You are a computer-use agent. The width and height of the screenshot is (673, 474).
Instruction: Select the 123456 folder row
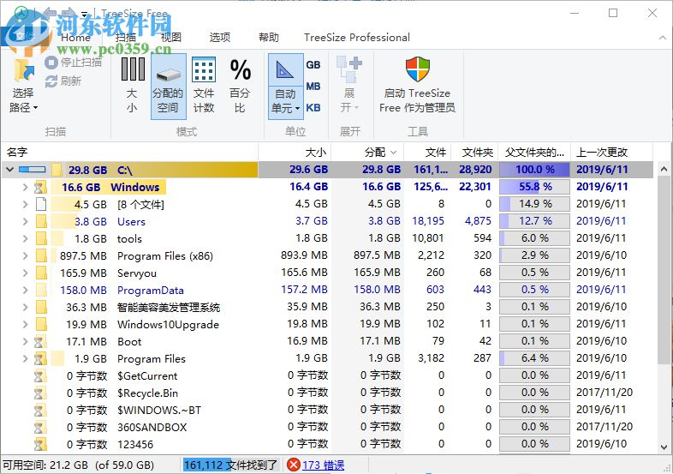pyautogui.click(x=327, y=445)
